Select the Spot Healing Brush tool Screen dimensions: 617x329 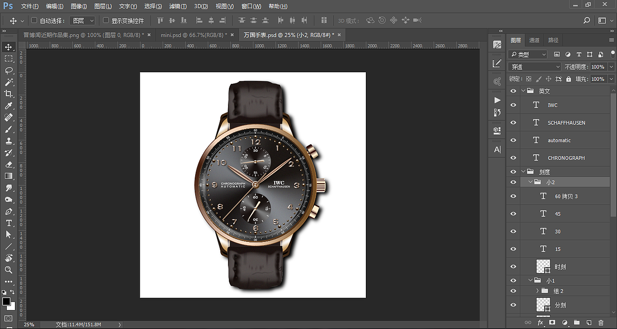9,118
